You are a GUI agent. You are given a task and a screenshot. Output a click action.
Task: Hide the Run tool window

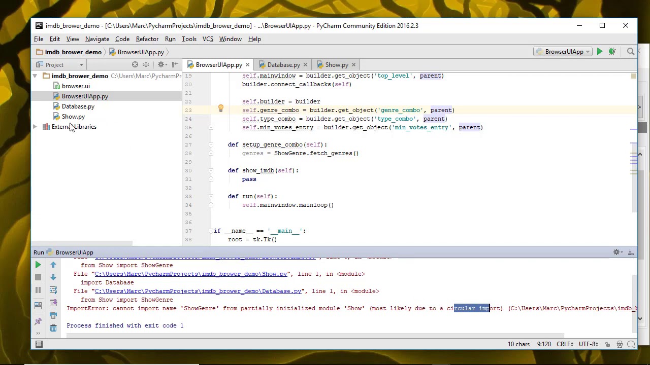pos(631,252)
